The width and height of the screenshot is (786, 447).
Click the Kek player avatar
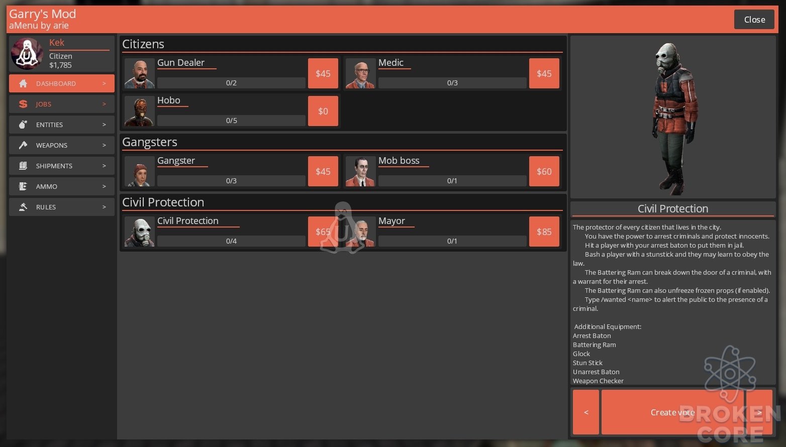point(27,53)
